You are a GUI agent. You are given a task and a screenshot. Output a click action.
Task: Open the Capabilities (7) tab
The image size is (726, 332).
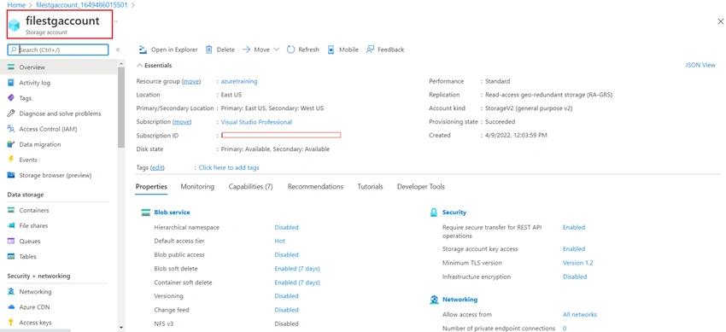pyautogui.click(x=250, y=187)
